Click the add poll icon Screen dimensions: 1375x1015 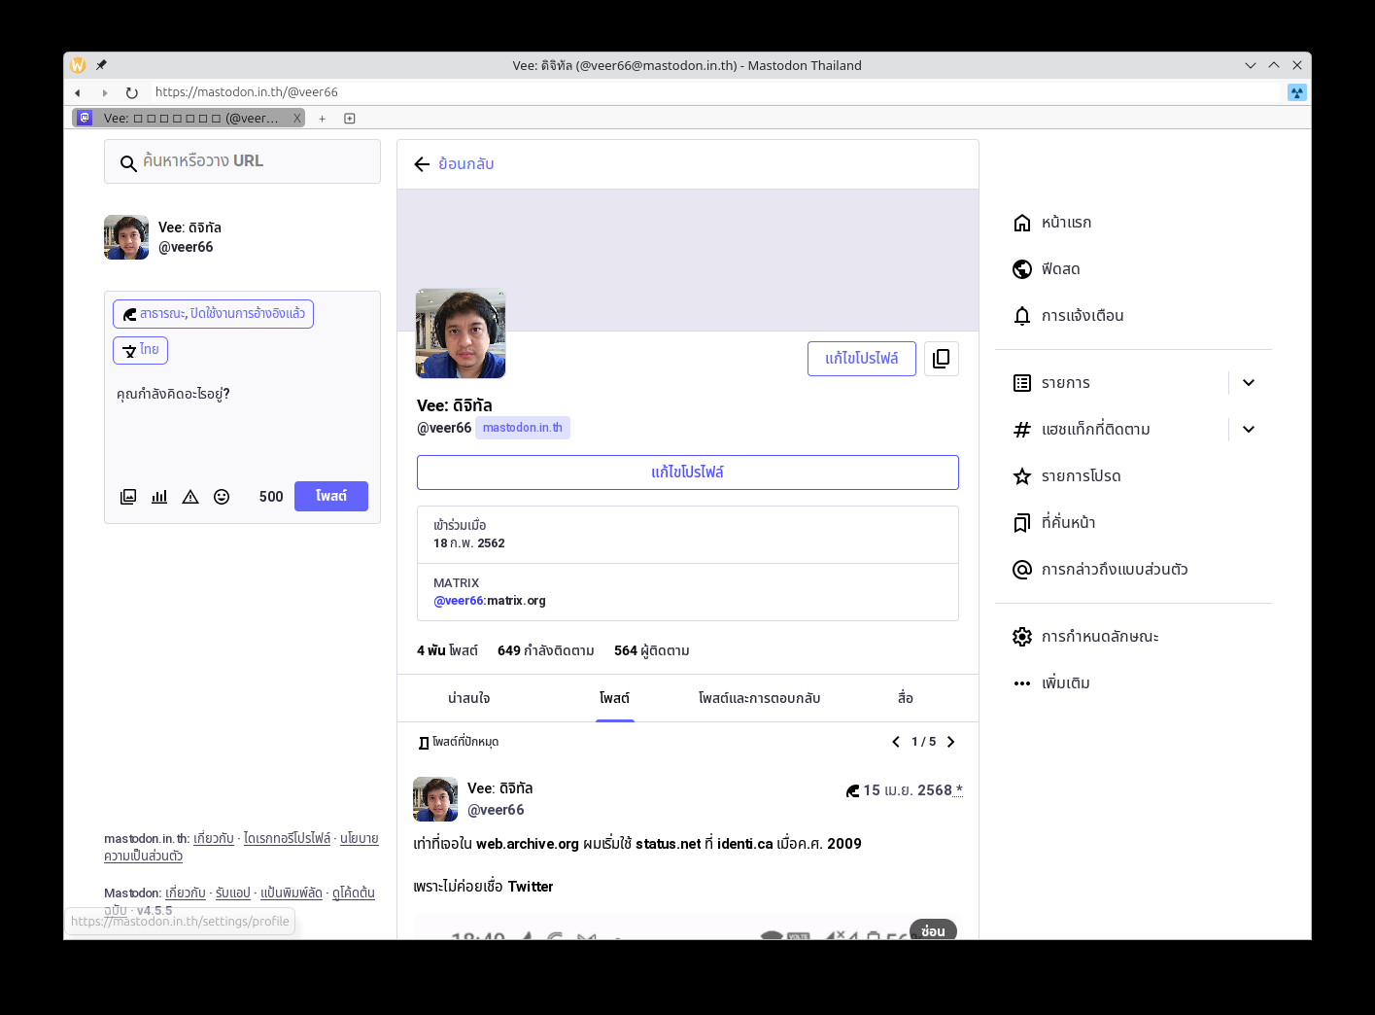coord(159,497)
